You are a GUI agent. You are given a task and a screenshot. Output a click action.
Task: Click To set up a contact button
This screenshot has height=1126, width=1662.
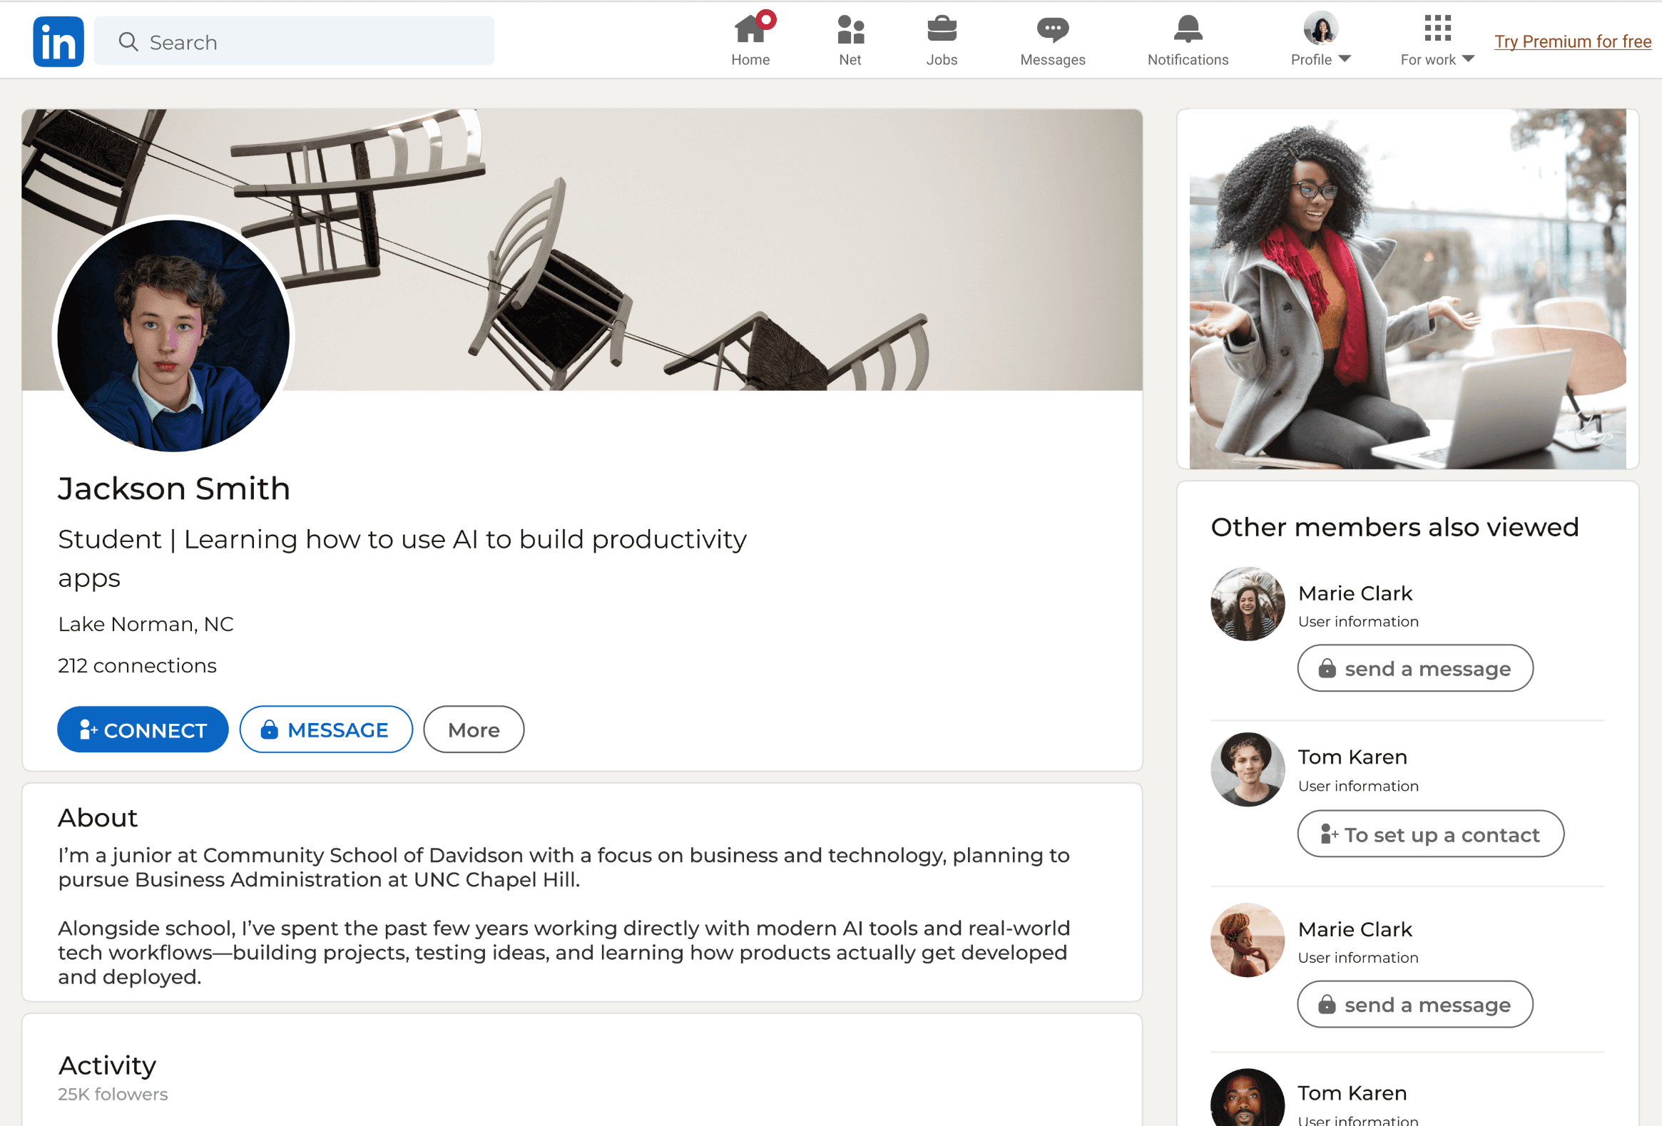(1430, 834)
